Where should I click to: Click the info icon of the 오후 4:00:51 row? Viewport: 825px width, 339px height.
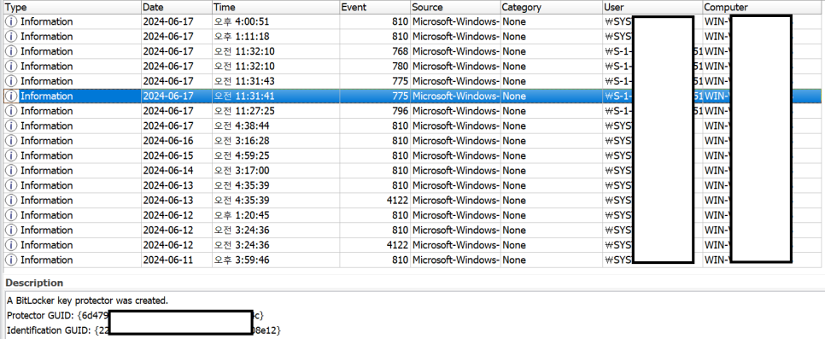tap(10, 21)
